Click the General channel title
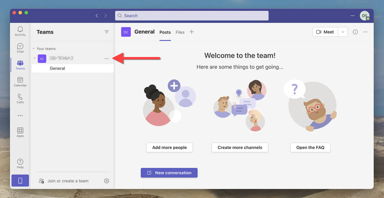 coord(144,32)
